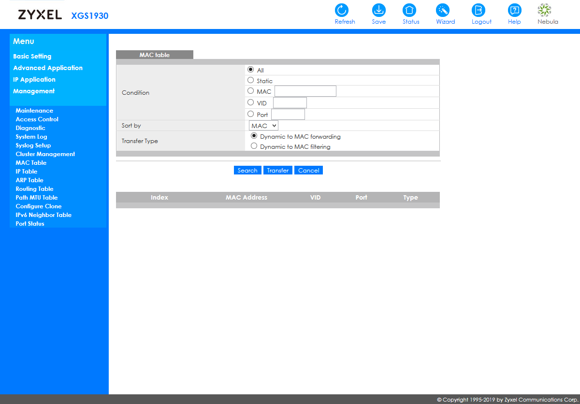Click the Logout icon

click(478, 10)
